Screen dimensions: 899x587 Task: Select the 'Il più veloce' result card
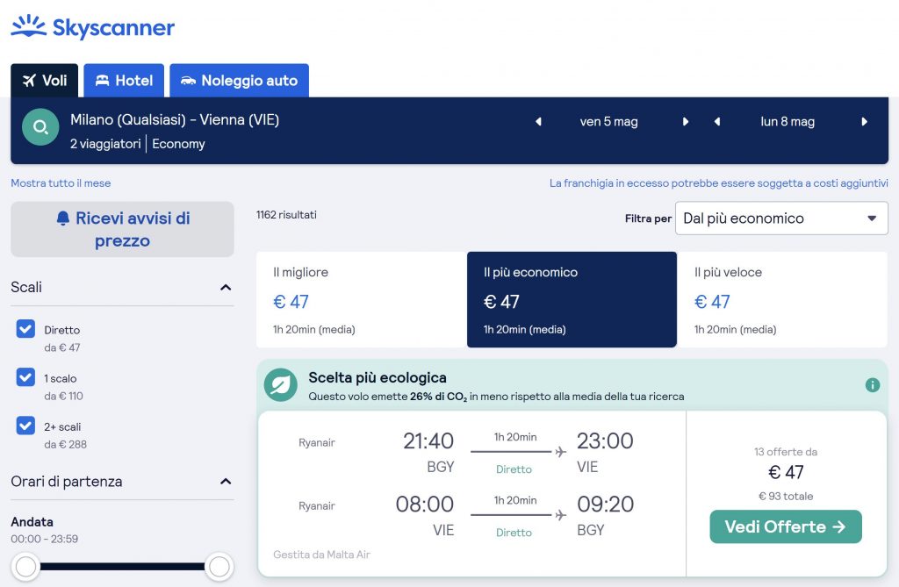[782, 300]
